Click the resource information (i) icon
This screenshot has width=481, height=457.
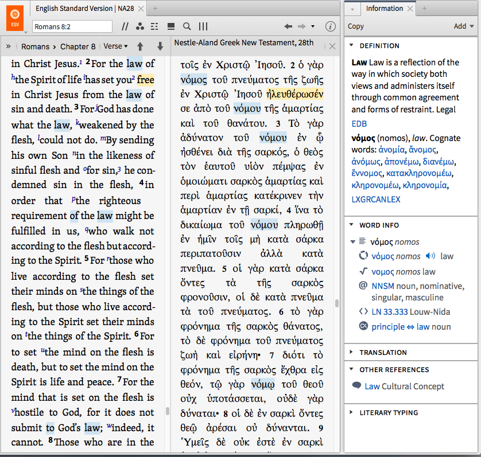point(330,27)
